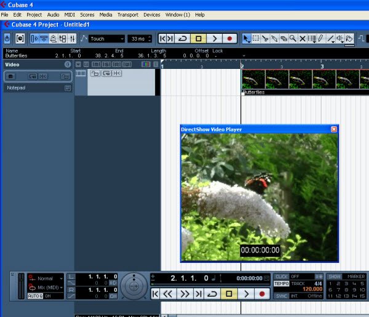
Task: Click the lock icon on video track
Action: 95,73
